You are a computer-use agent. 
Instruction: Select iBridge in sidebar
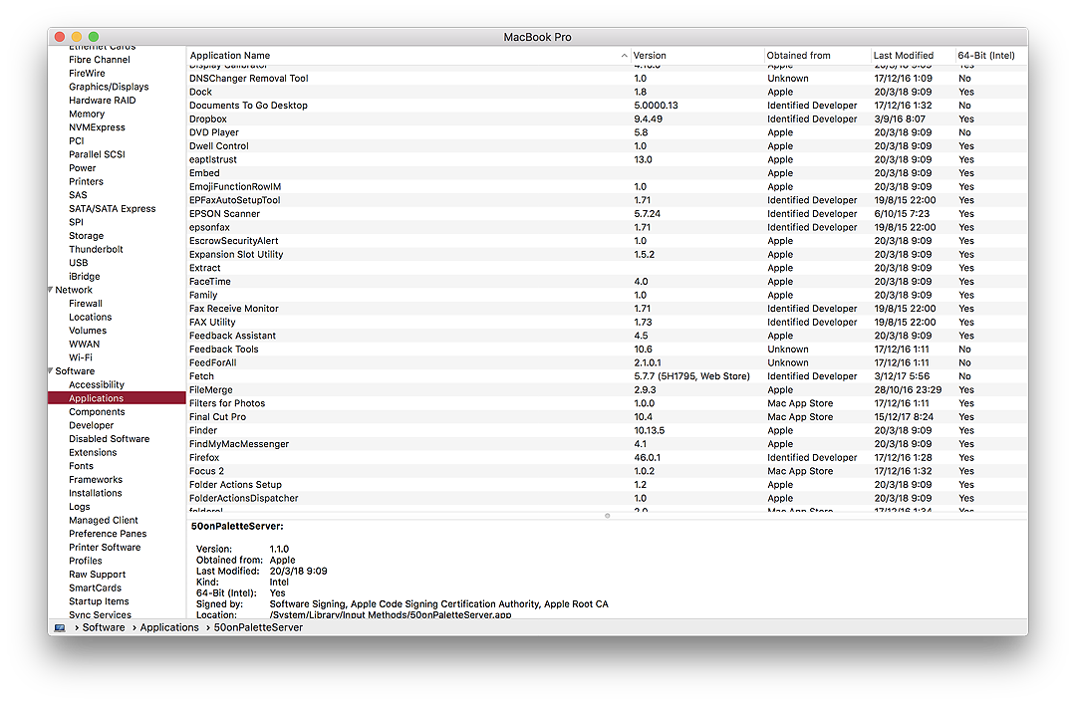pyautogui.click(x=85, y=277)
